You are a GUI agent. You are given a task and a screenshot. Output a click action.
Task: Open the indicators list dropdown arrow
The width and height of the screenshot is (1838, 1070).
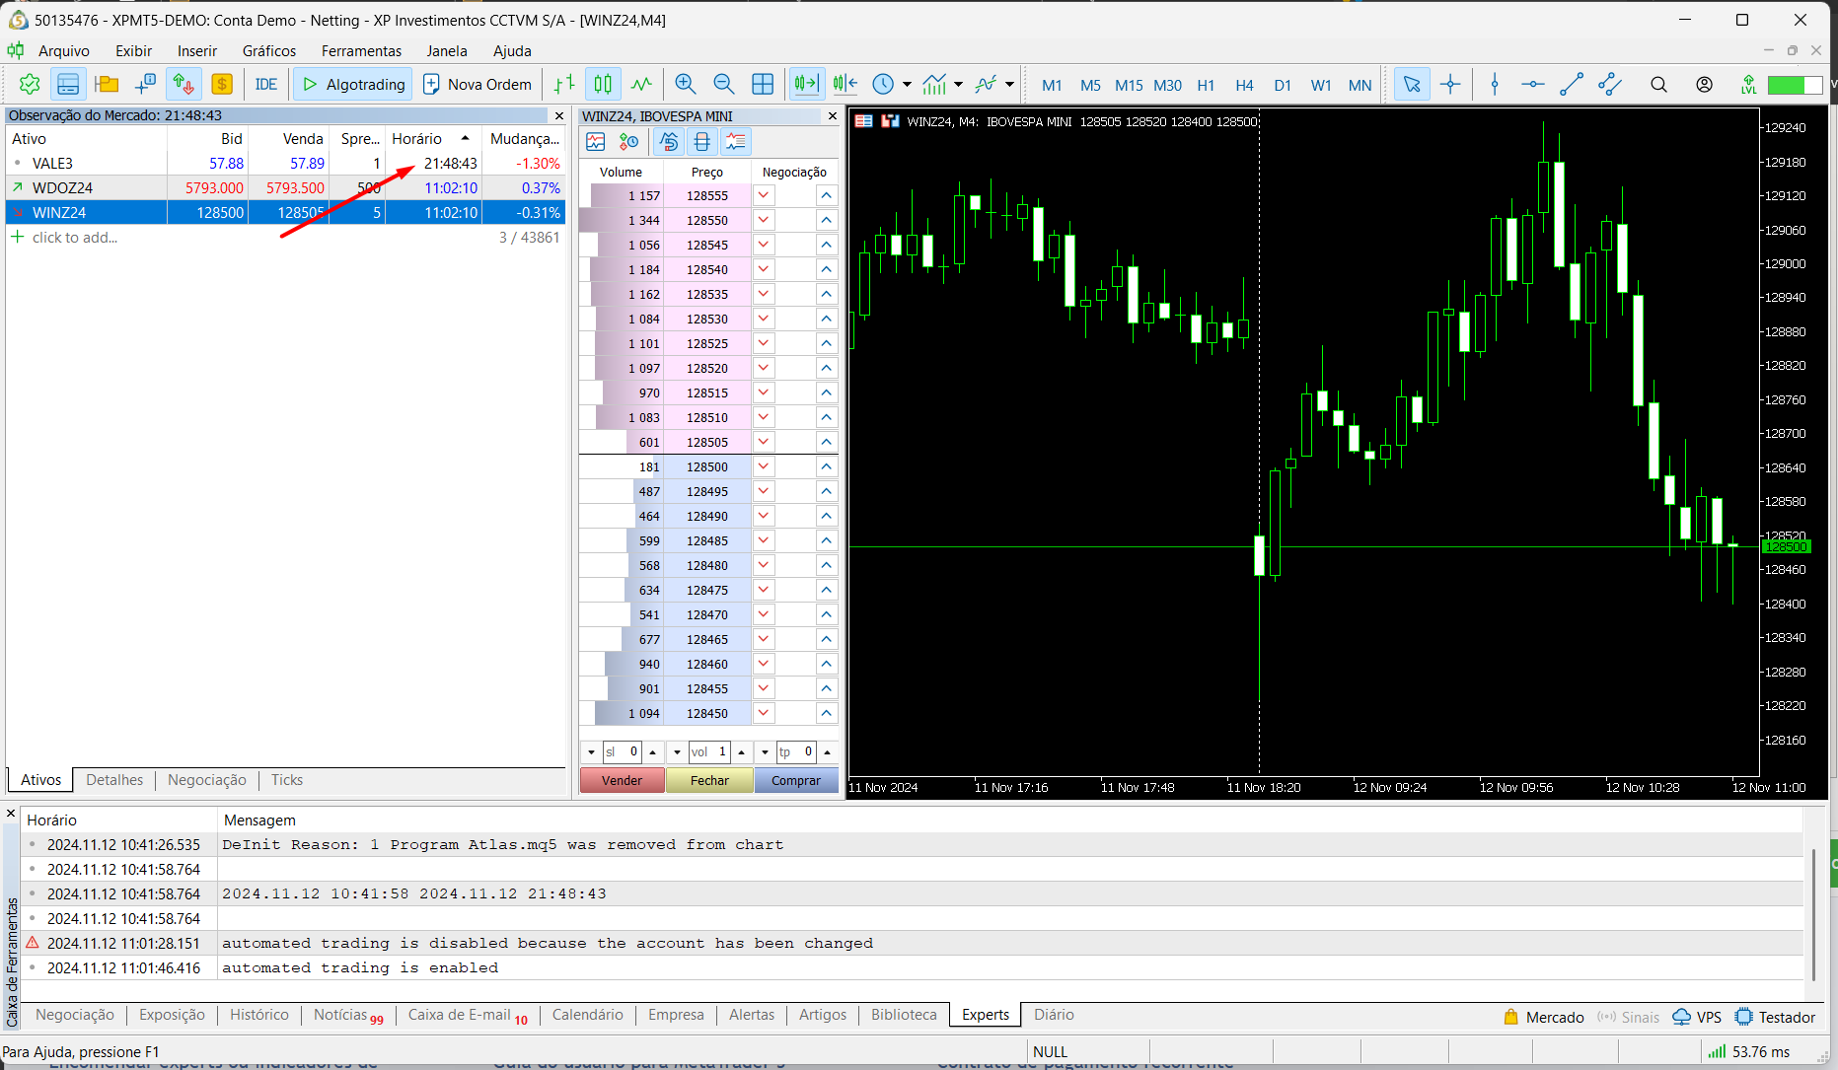958,85
